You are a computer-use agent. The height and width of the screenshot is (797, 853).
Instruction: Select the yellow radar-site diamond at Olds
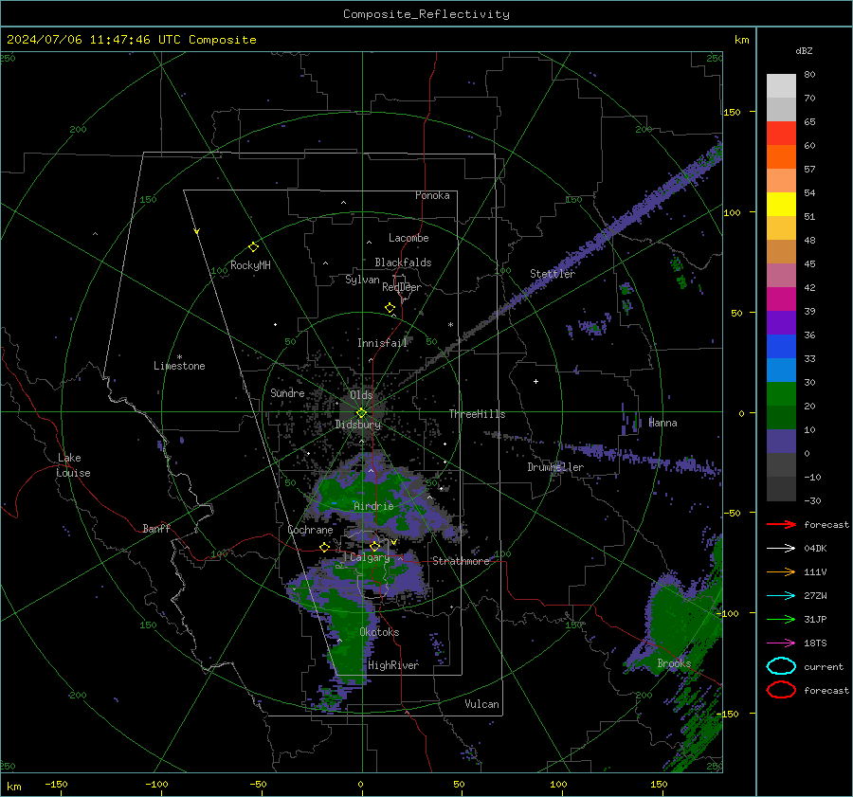click(361, 413)
